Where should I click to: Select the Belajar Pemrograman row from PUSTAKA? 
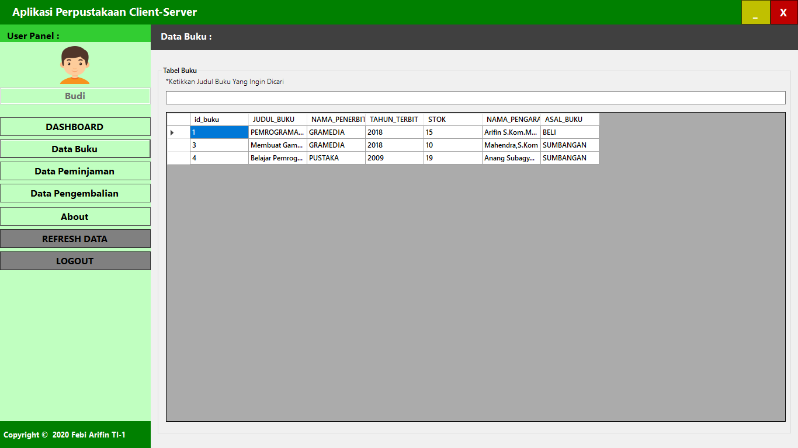[276, 157]
